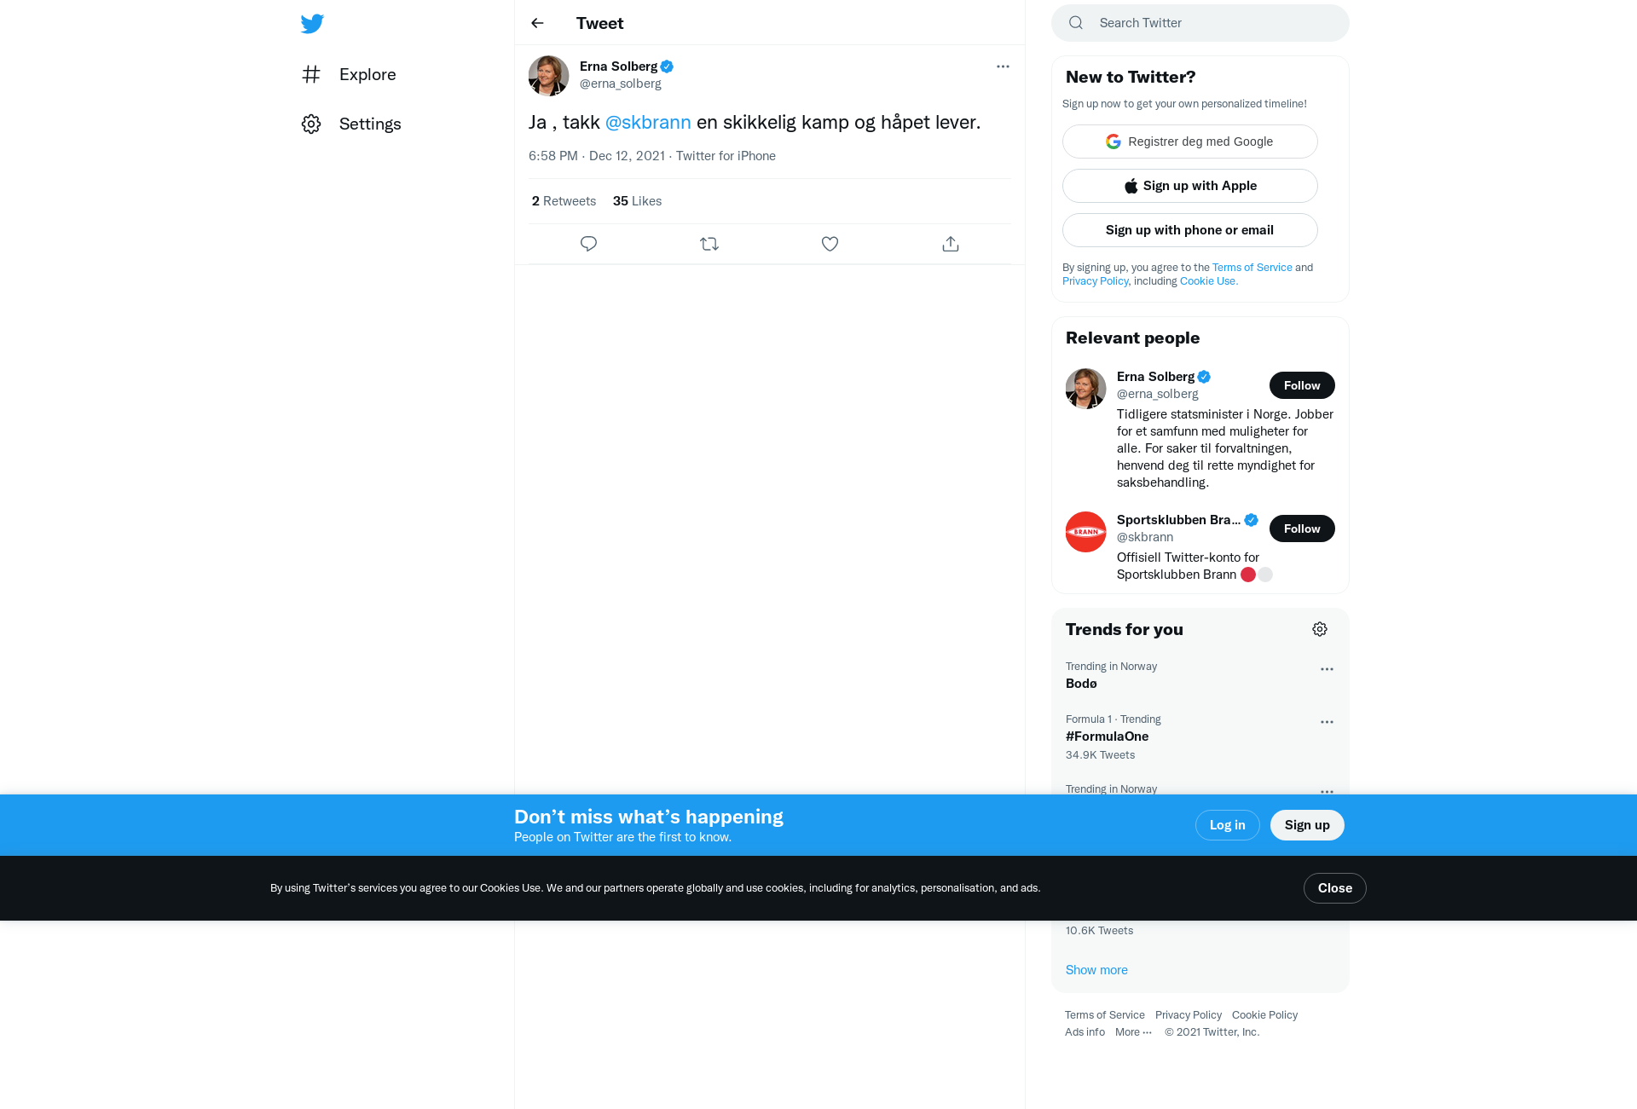Screen dimensions: 1637x1109
Task: Share the tweet via share icon
Action: click(x=951, y=244)
